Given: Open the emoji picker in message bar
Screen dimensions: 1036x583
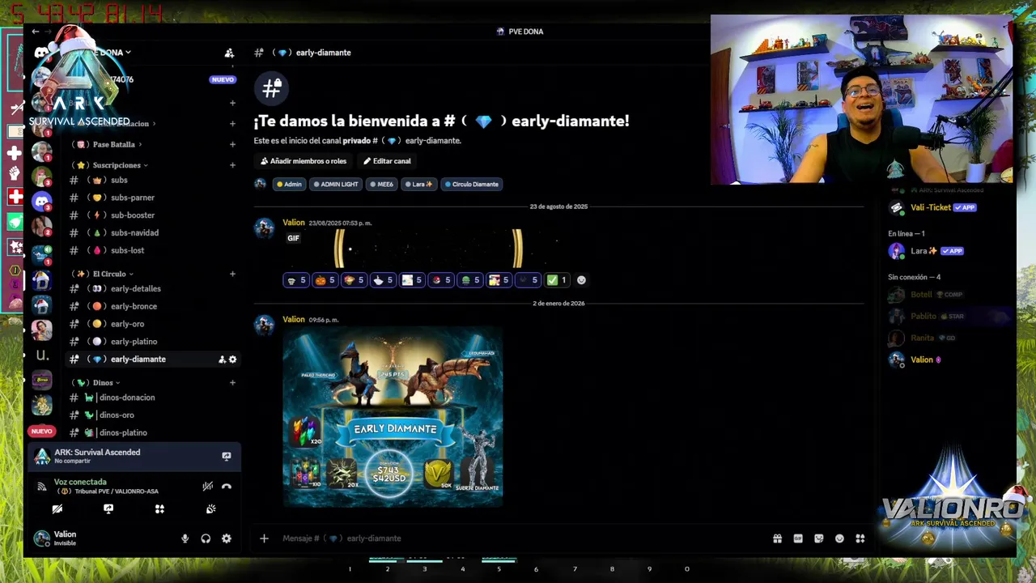Looking at the screenshot, I should (x=839, y=538).
